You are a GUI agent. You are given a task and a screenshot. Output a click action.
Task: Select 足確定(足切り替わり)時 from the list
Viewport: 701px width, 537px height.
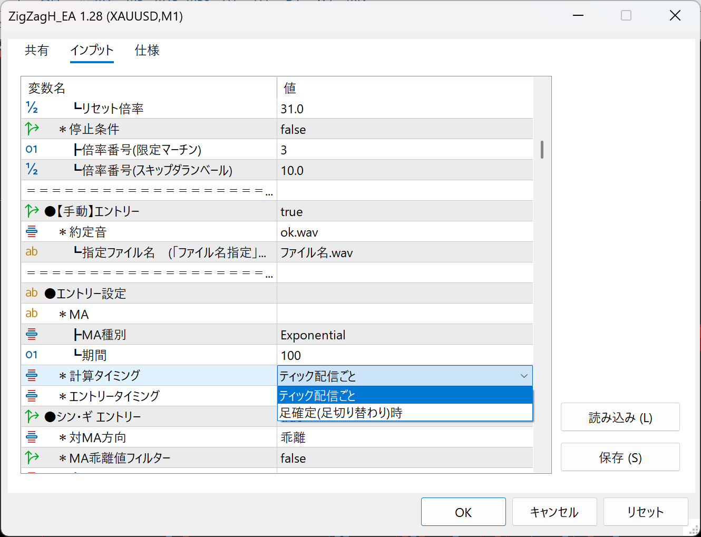(404, 413)
